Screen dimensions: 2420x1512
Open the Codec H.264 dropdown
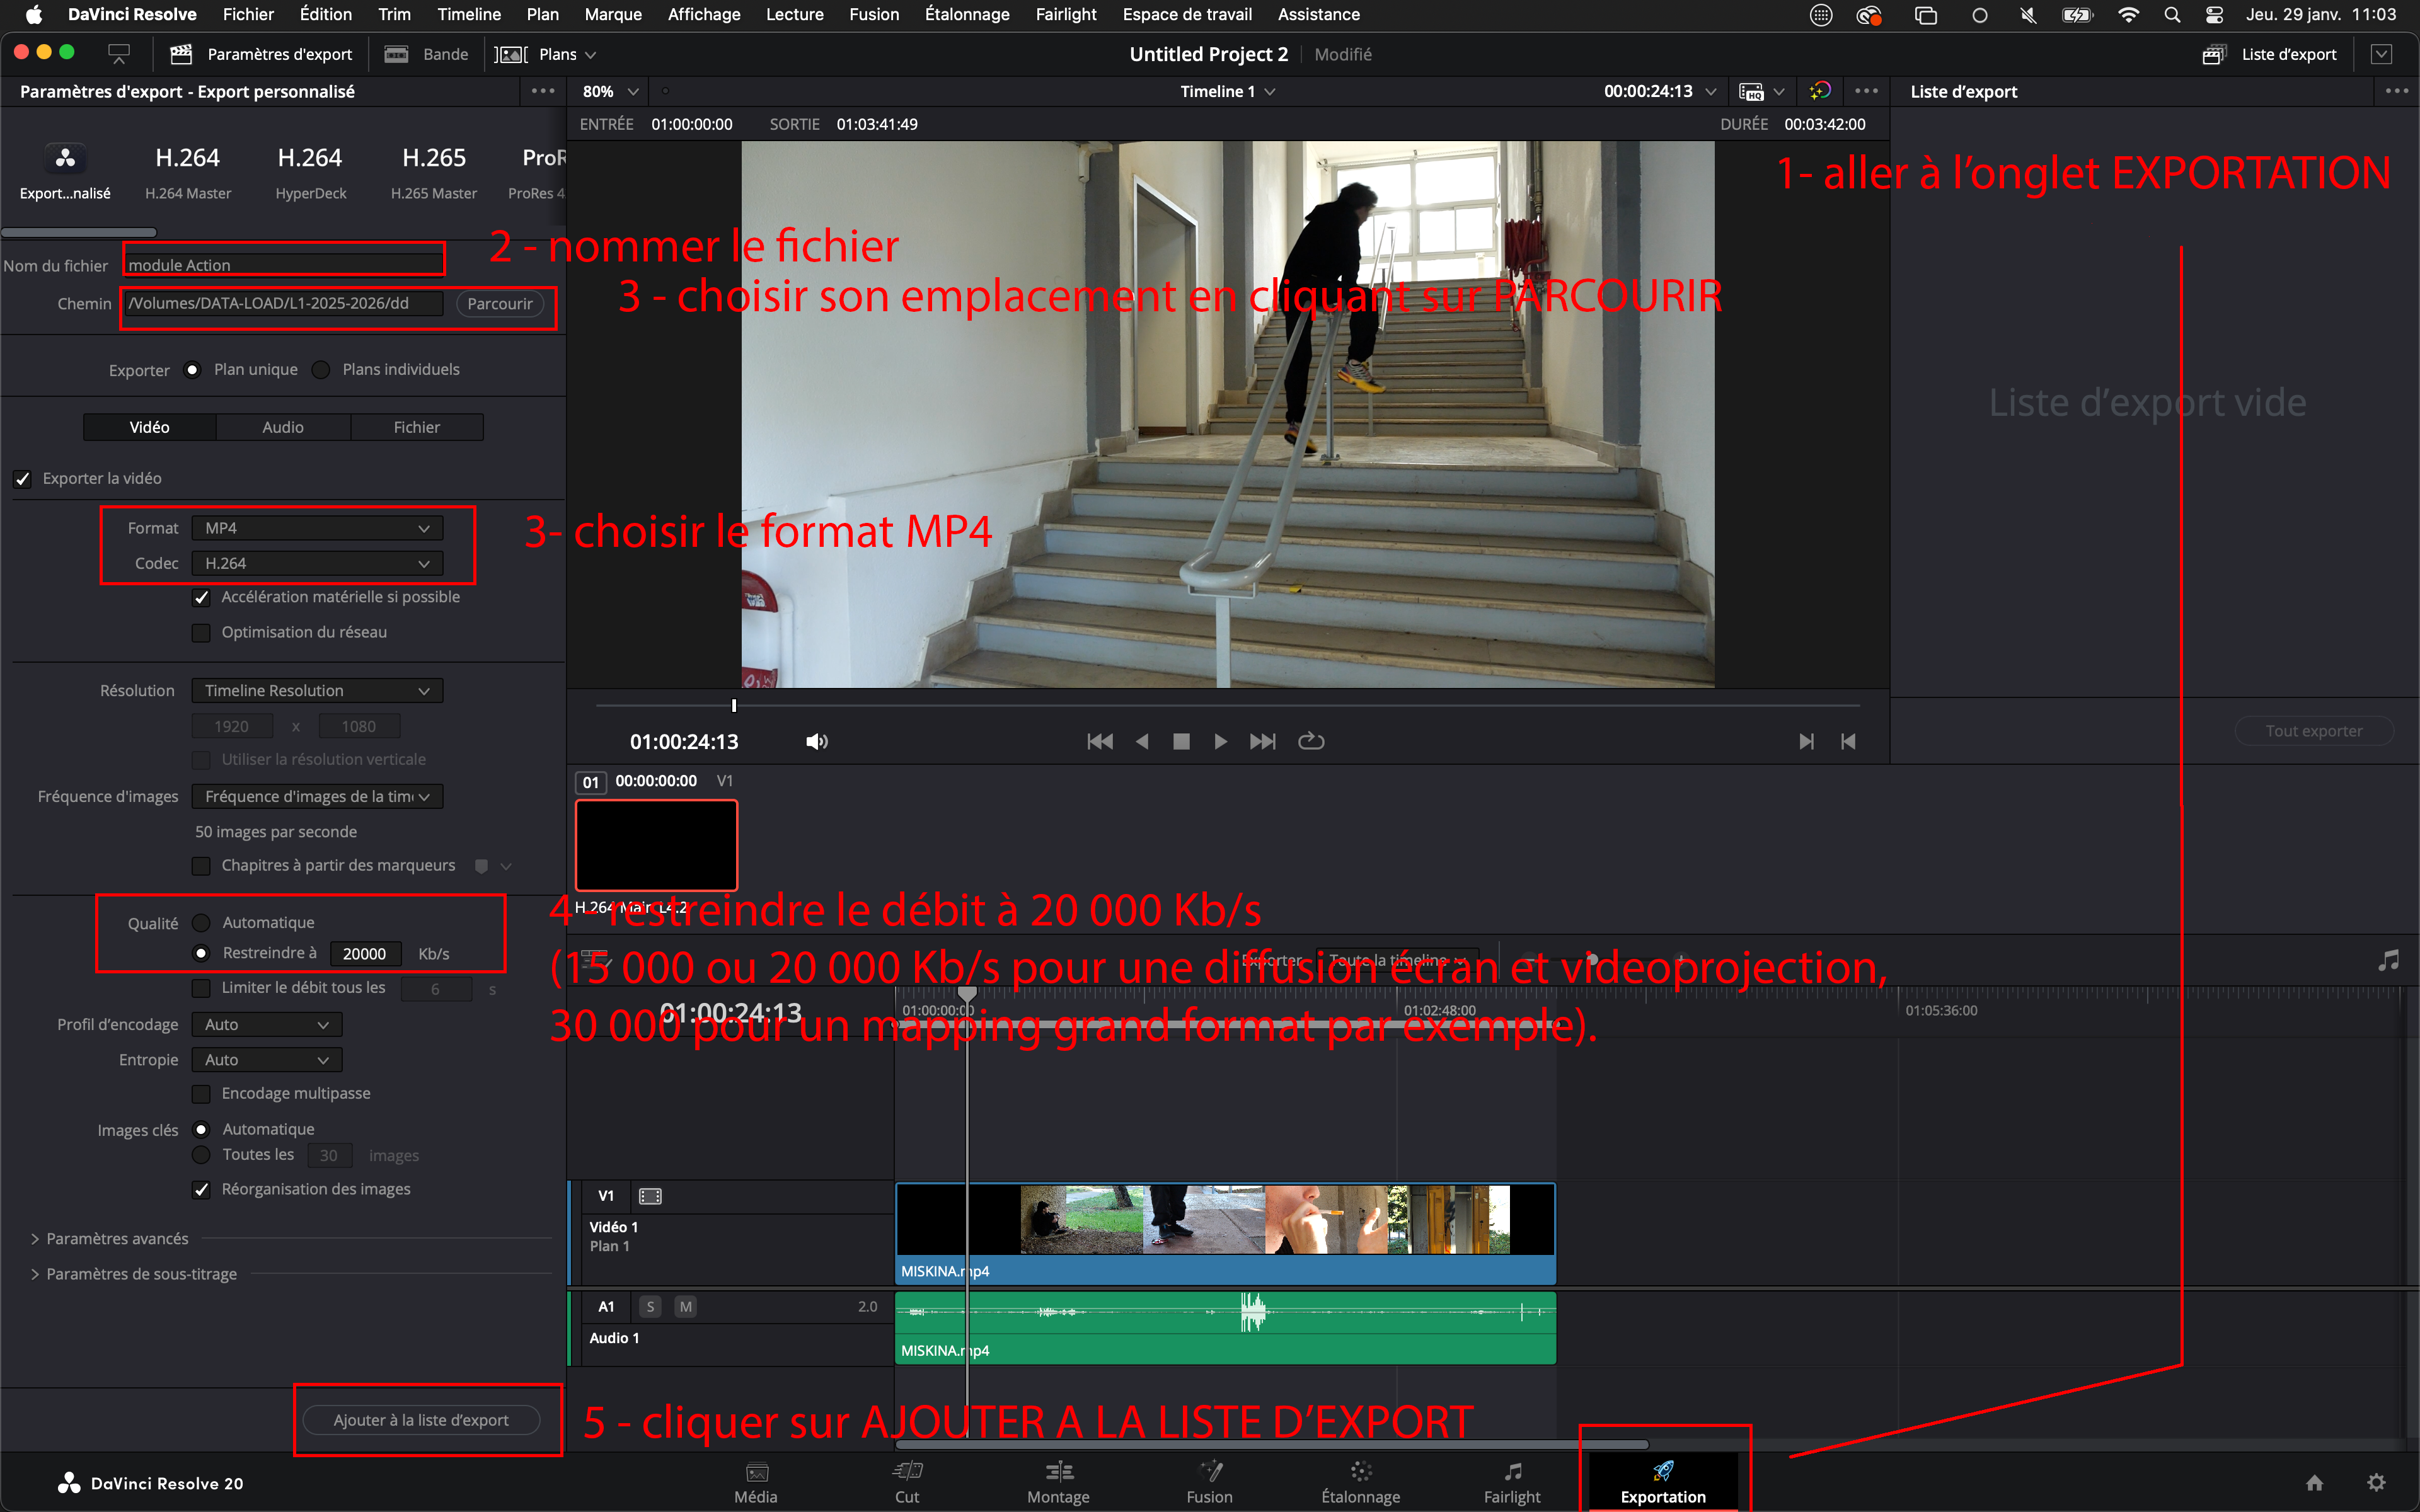316,563
